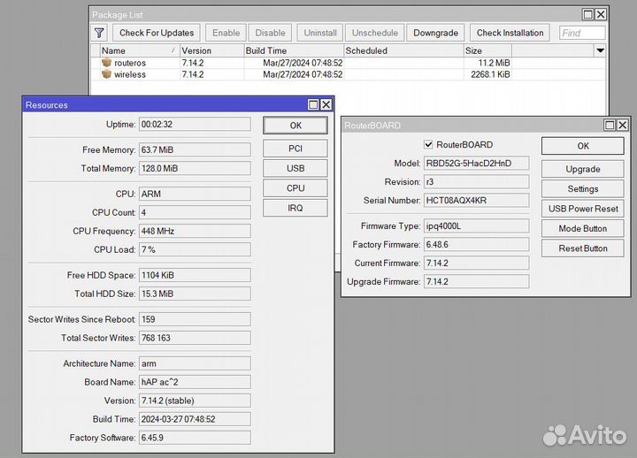The width and height of the screenshot is (637, 458).
Task: Open the CPU button in Resources
Action: [295, 188]
